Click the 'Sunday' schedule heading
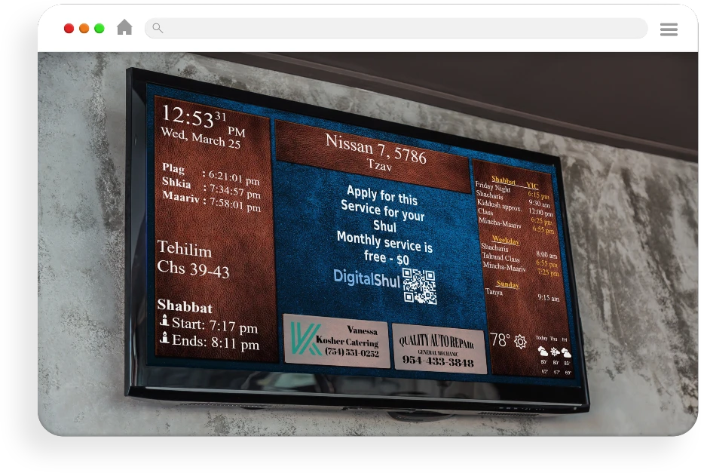The image size is (701, 473). click(x=507, y=284)
